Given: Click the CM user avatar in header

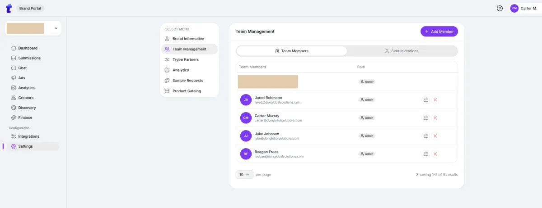Looking at the screenshot, I should pos(514,8).
